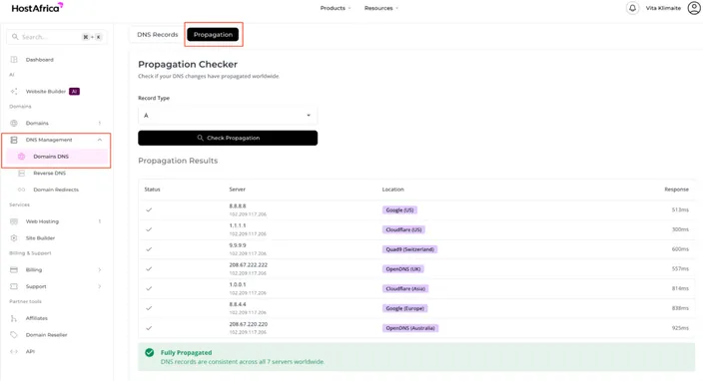Viewport: 703px width, 381px height.
Task: Click the Vita Klimaite account name
Action: (663, 8)
